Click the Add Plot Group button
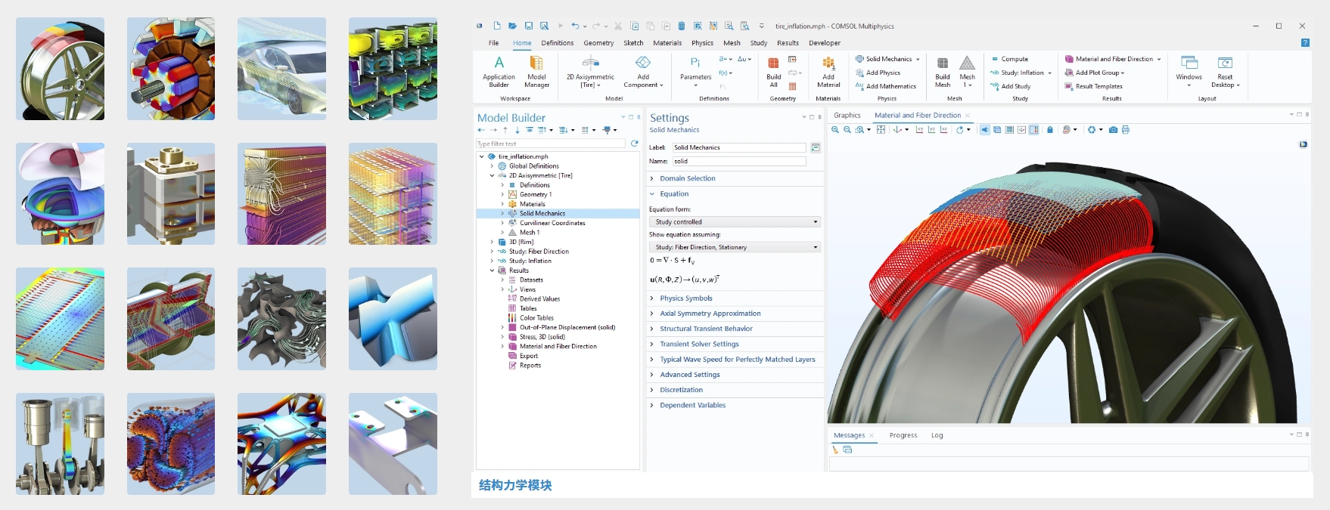Image resolution: width=1330 pixels, height=510 pixels. click(x=1095, y=73)
